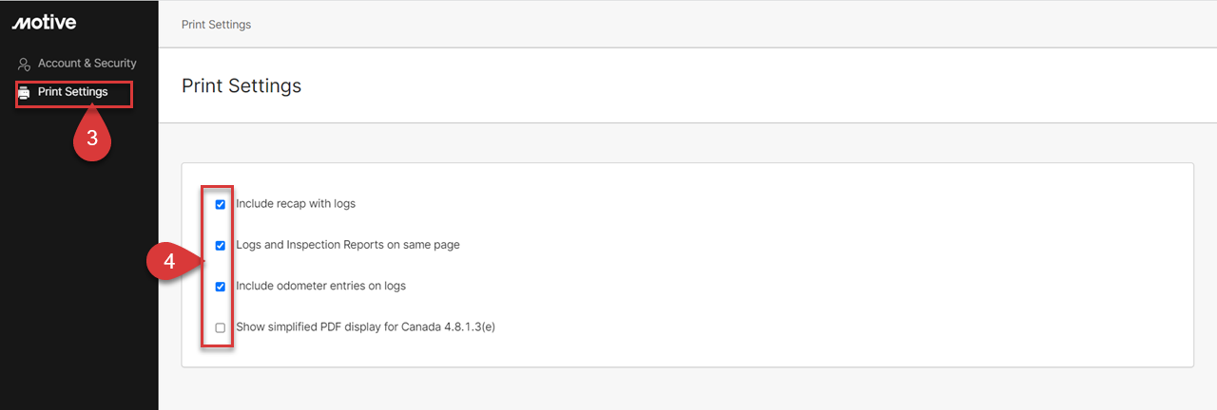1217x410 pixels.
Task: Uncheck the Include recap with logs checkbox
Action: 221,204
